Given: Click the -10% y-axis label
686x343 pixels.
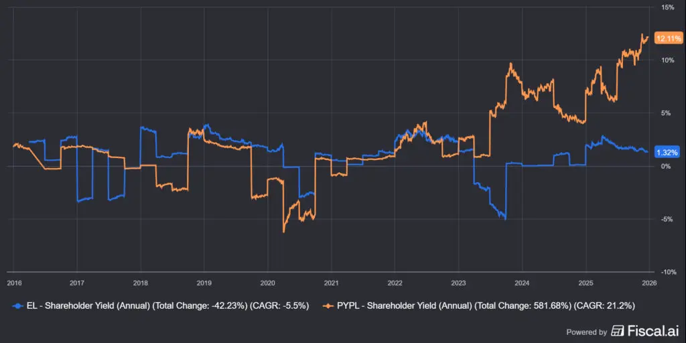Looking at the screenshot, I should point(668,272).
